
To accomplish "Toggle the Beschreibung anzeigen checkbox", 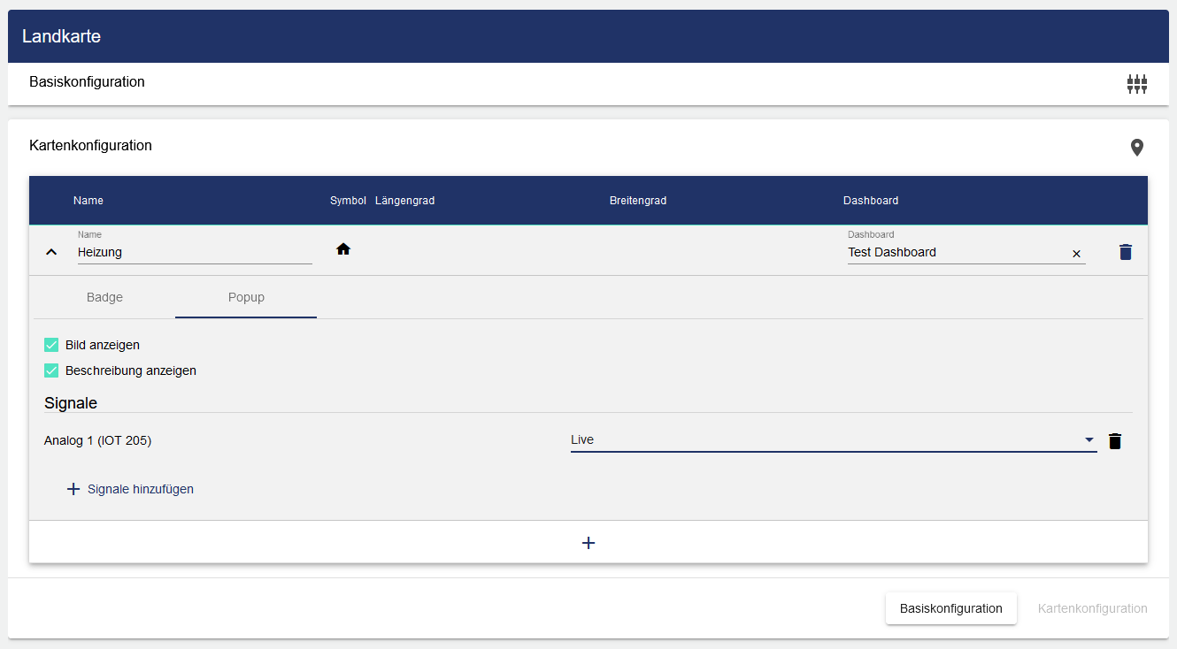I will (x=51, y=370).
